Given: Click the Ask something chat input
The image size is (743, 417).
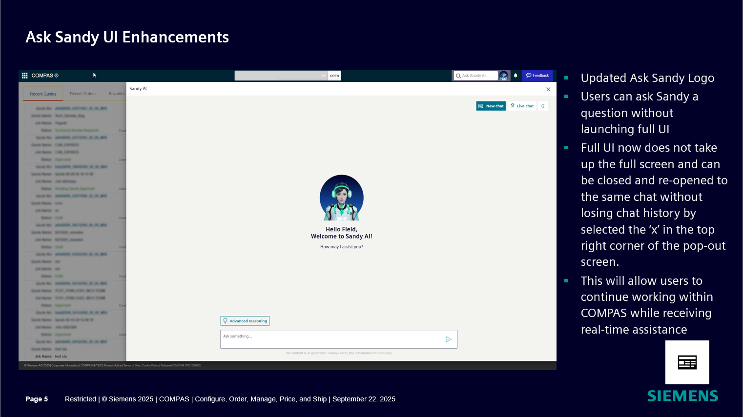Looking at the screenshot, I should [x=339, y=339].
